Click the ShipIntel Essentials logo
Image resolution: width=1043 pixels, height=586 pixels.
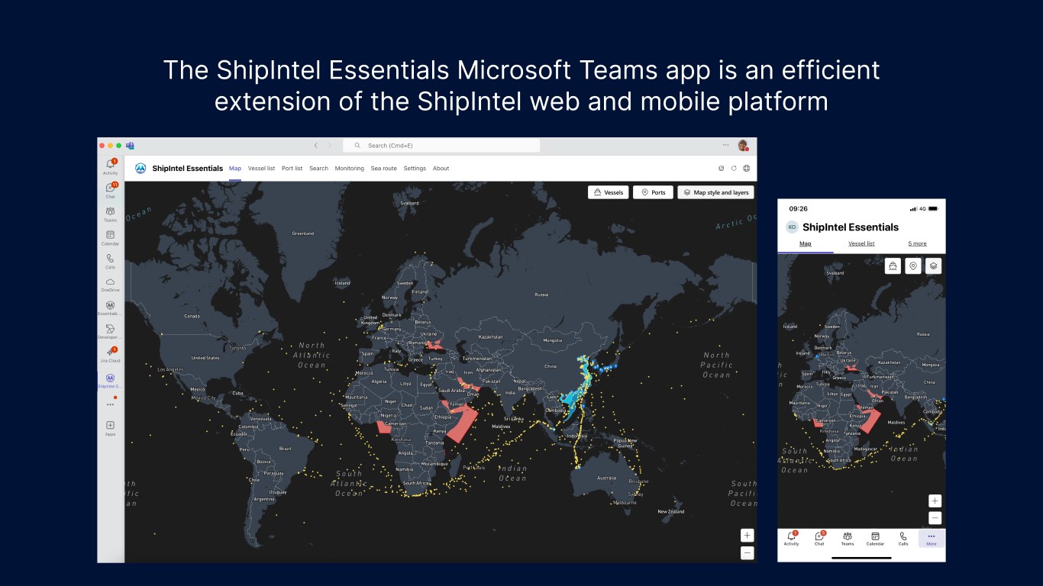[140, 169]
